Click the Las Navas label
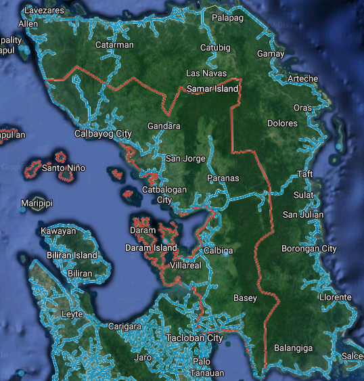364x381 pixels. coord(206,73)
